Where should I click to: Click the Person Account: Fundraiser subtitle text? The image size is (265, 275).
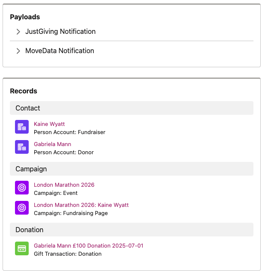[70, 132]
